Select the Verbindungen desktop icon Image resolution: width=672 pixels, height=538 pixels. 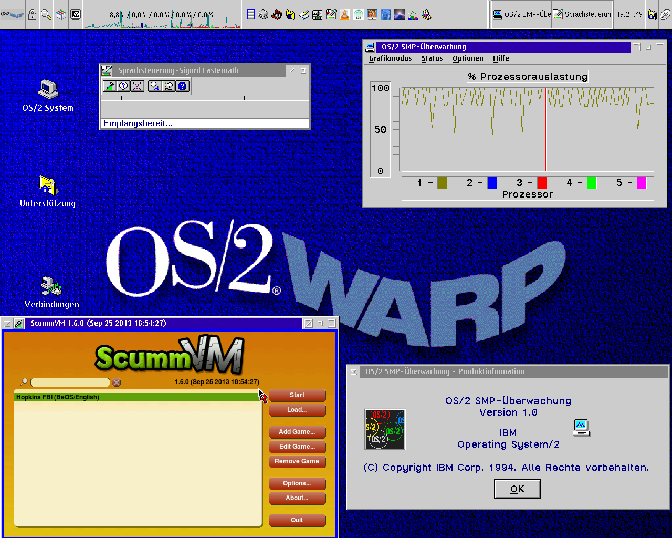click(x=51, y=293)
